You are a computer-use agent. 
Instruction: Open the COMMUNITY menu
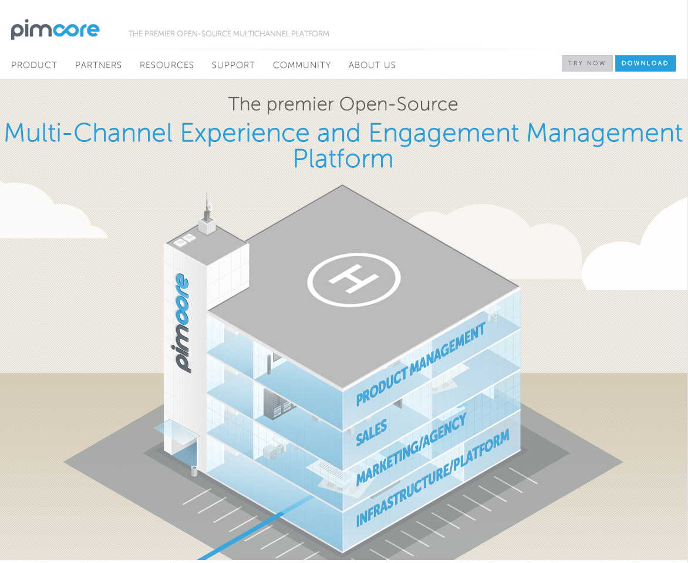click(302, 65)
